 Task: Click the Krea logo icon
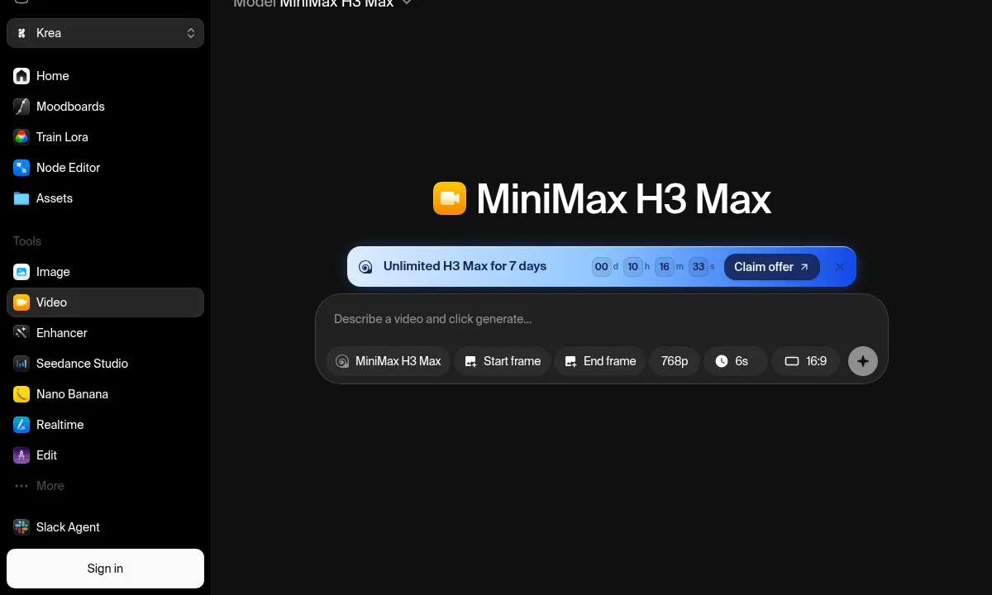[x=21, y=33]
